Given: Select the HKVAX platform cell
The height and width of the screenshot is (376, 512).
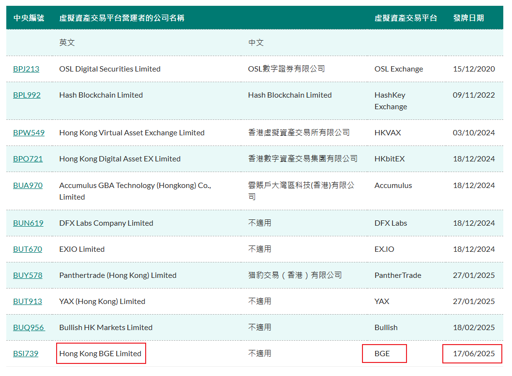Looking at the screenshot, I should (x=388, y=133).
